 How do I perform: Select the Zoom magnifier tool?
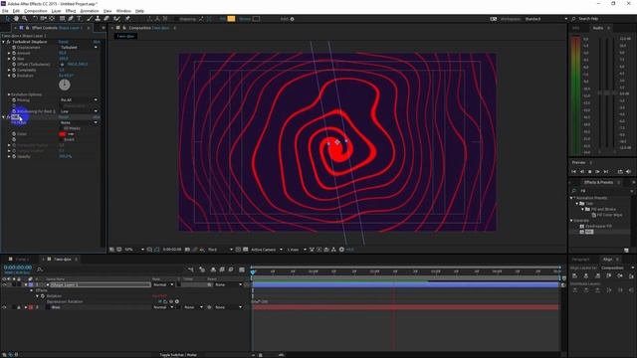tap(25, 19)
